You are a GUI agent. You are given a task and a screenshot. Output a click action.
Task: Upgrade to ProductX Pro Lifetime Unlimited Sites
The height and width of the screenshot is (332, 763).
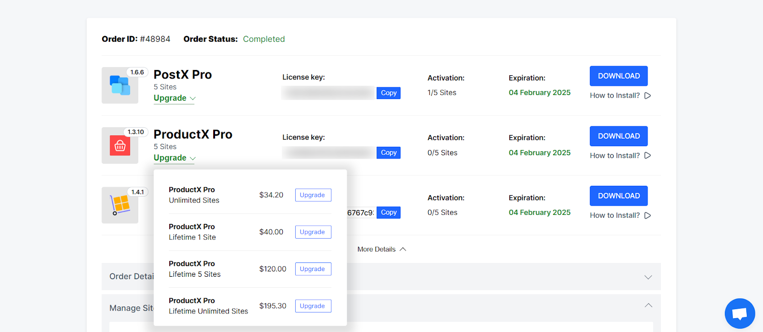click(x=313, y=306)
